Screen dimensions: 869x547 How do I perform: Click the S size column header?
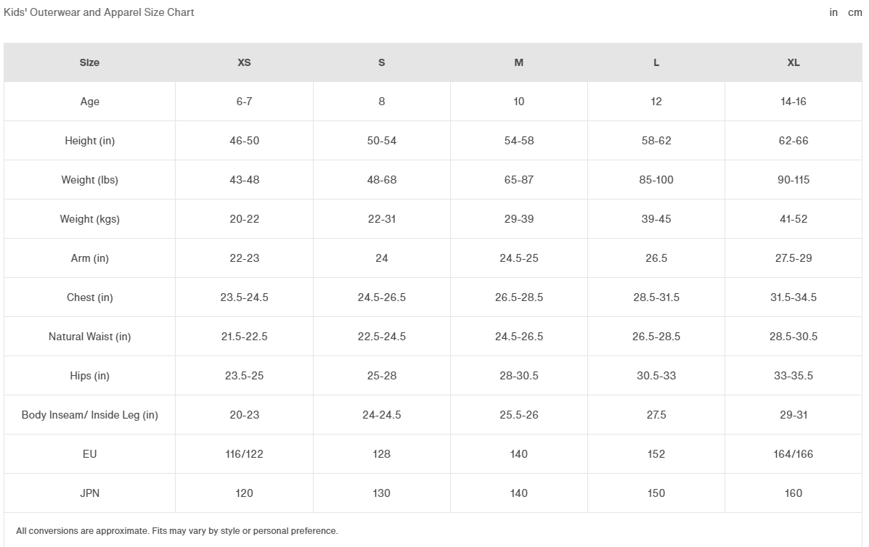pyautogui.click(x=381, y=62)
